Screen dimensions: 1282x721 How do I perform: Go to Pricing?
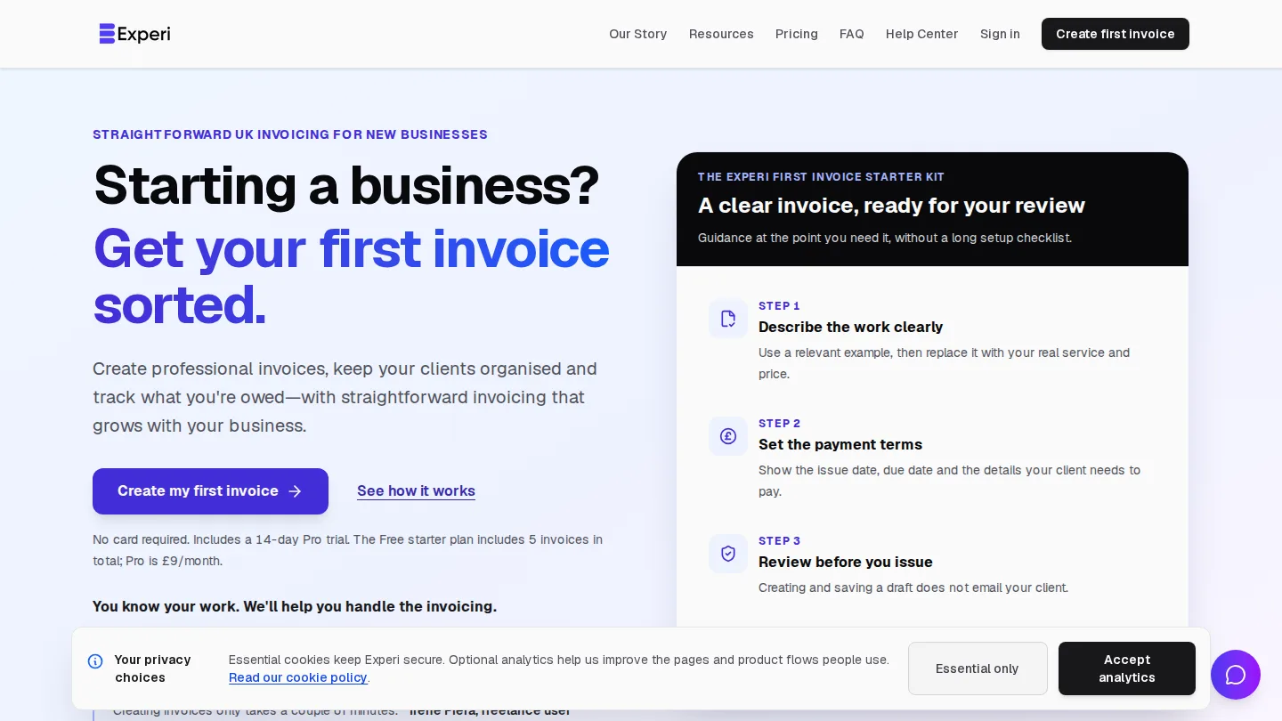click(x=797, y=34)
